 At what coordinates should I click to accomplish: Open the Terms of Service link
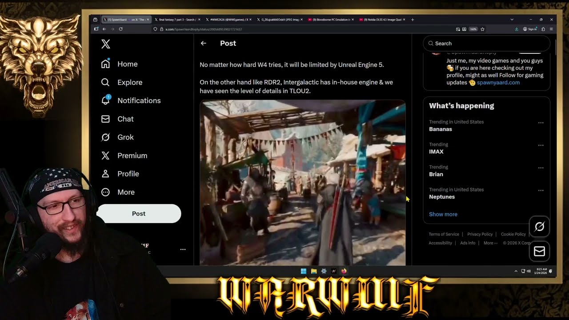click(x=444, y=234)
